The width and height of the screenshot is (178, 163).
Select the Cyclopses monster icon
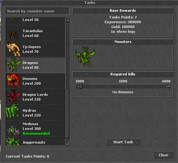pyautogui.click(x=13, y=49)
